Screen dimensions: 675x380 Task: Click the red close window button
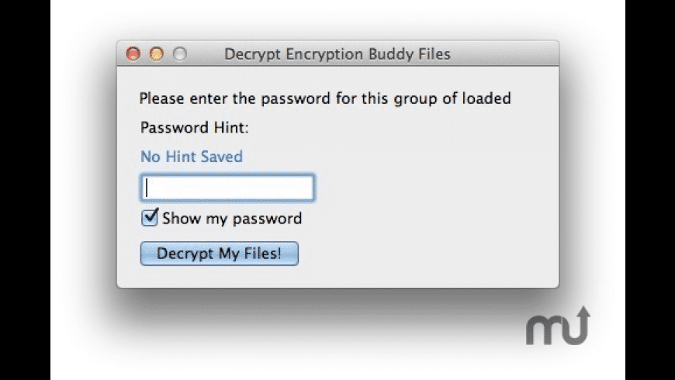point(133,54)
